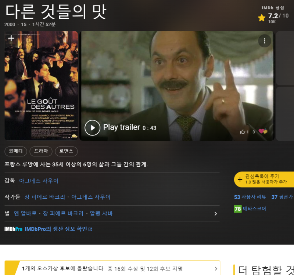Select the 코메디 genre chip

(x=16, y=151)
